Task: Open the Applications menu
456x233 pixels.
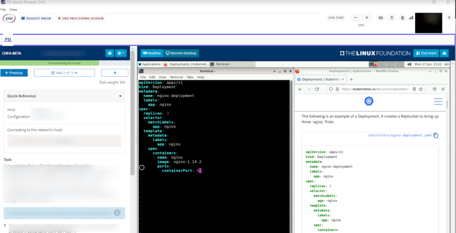Action: (149, 64)
